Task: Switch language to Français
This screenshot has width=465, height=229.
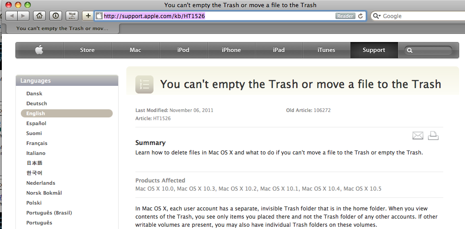Action: (x=37, y=143)
